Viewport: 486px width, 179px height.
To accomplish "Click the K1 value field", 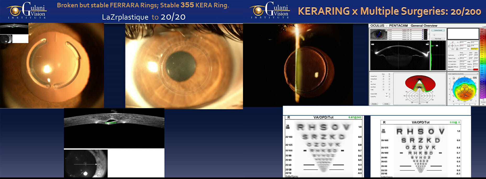I will (463, 42).
